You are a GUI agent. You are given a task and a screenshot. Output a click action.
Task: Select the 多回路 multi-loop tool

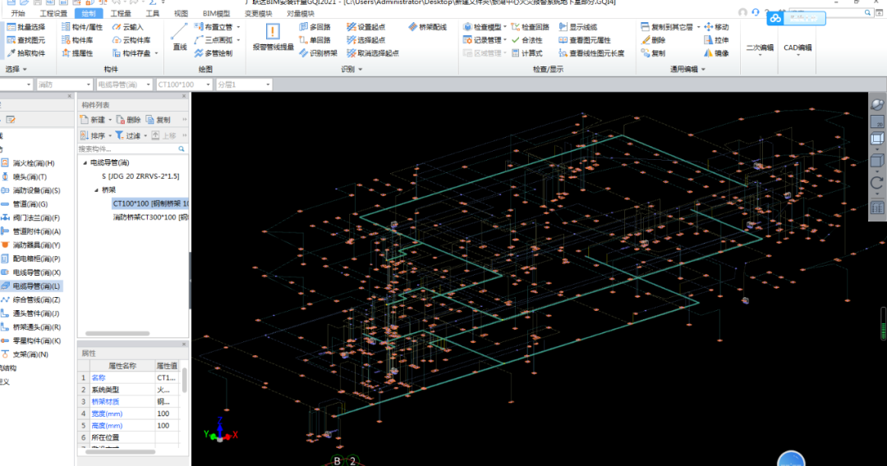point(315,26)
